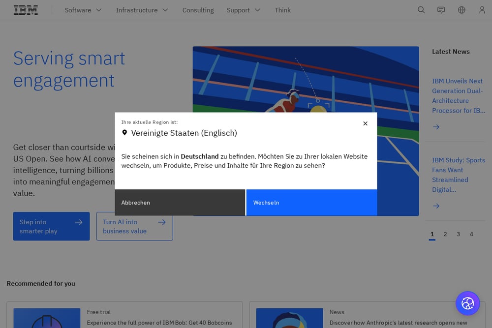Click the Free trial card thumbnail image
This screenshot has width=492, height=328.
pyautogui.click(x=47, y=318)
